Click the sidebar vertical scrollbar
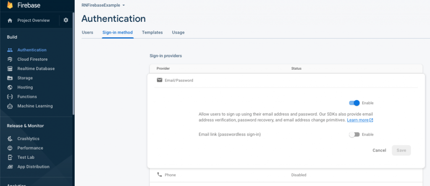Screen dimensions: 430x186 tap(73, 63)
